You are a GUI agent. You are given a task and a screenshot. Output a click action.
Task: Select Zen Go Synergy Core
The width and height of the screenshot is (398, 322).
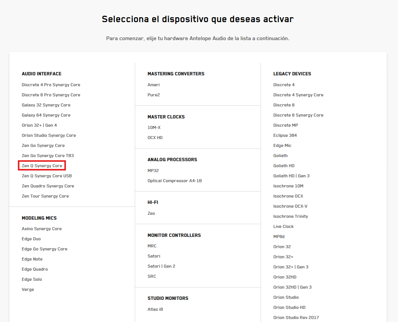tap(43, 145)
